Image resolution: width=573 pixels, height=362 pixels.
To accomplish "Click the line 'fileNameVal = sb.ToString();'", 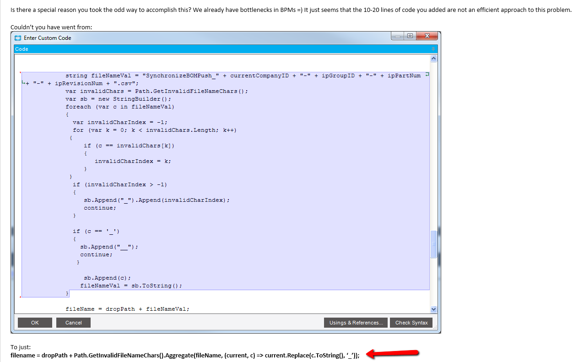I will [131, 286].
